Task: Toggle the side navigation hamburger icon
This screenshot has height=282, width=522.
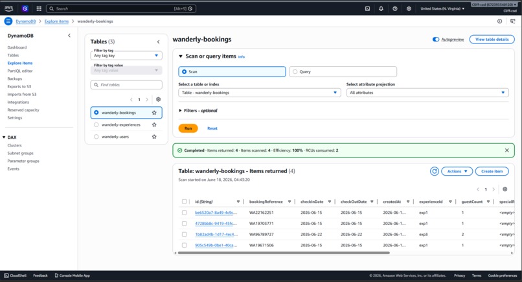Action: [8, 21]
